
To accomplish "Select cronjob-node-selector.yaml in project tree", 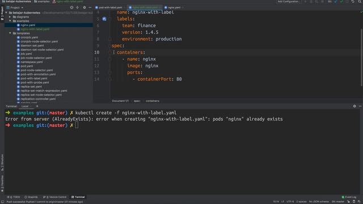I will tap(39, 41).
